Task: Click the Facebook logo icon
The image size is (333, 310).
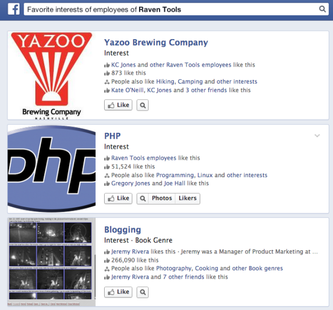Action: 14,10
